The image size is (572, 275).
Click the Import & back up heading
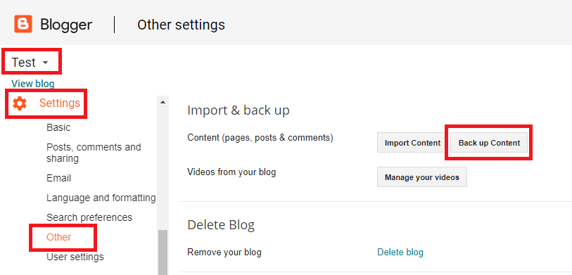click(239, 110)
